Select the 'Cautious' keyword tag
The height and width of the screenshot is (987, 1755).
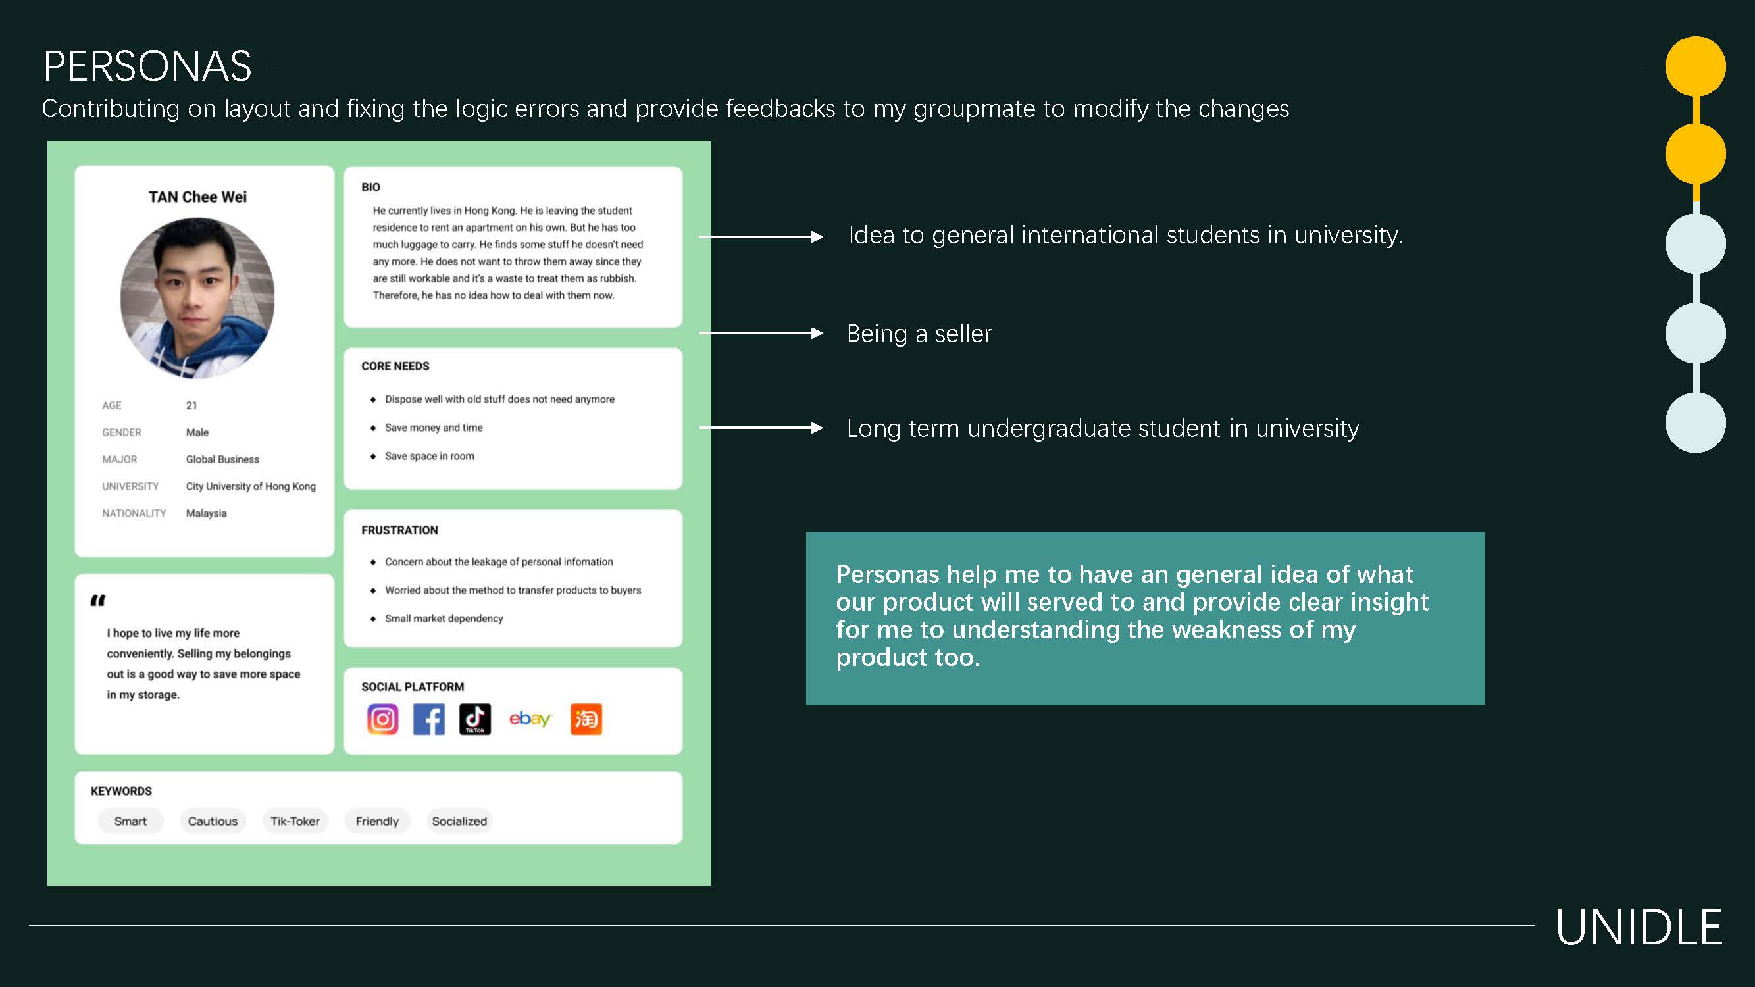(213, 821)
